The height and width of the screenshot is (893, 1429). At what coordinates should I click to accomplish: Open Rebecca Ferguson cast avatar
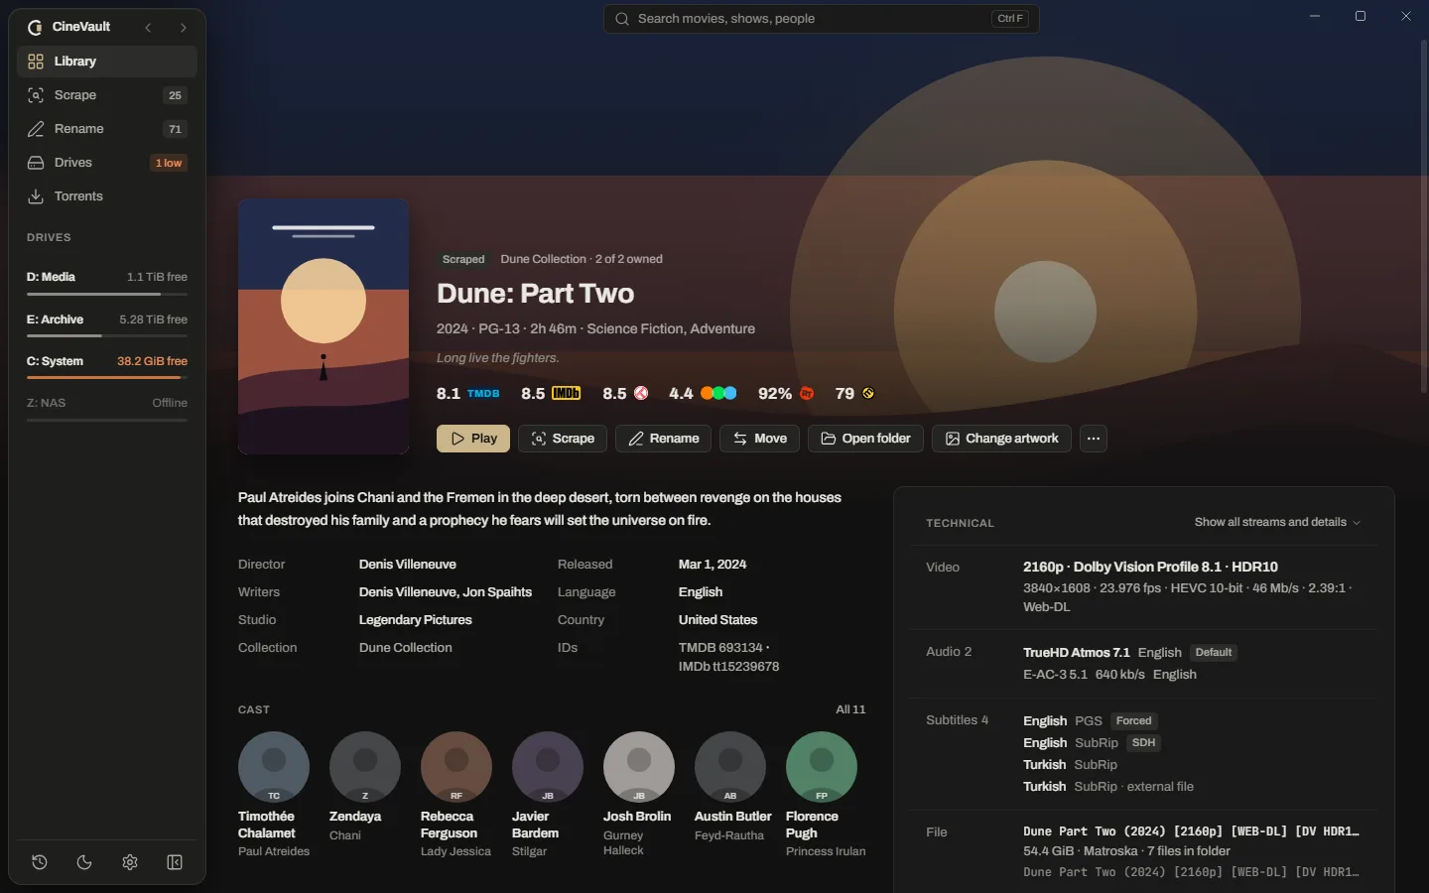(x=456, y=767)
